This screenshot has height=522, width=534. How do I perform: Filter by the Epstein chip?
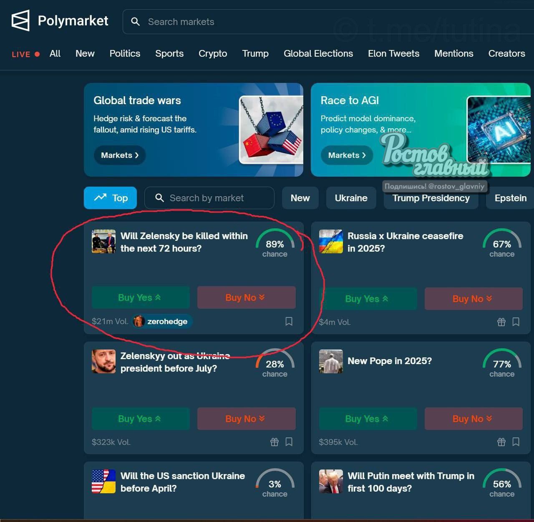click(x=510, y=198)
